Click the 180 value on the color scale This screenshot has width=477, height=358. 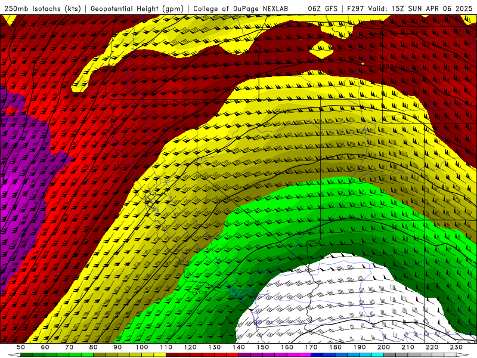tap(335, 347)
